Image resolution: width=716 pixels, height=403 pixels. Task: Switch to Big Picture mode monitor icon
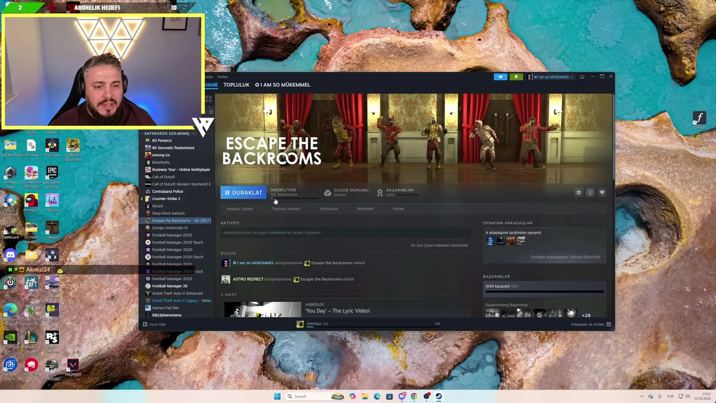(582, 77)
